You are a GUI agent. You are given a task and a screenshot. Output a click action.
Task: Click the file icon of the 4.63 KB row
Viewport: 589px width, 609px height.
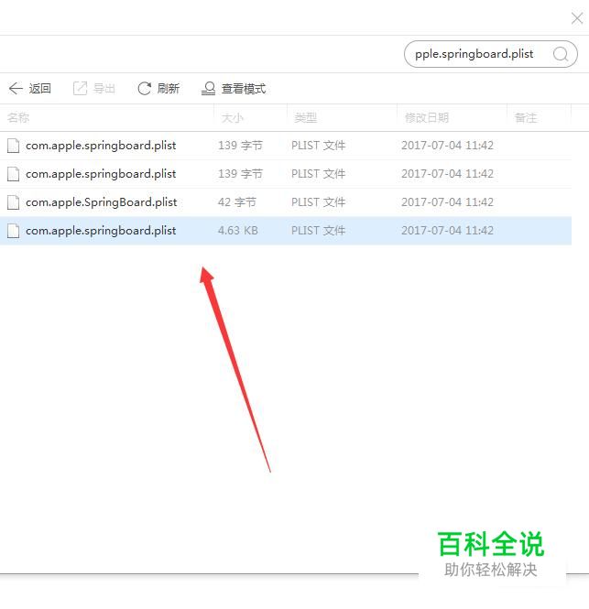pyautogui.click(x=13, y=231)
